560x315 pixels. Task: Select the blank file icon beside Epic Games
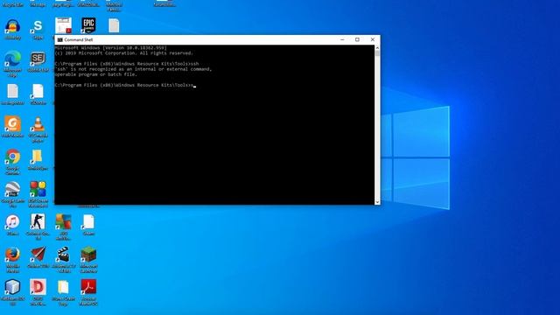(114, 25)
